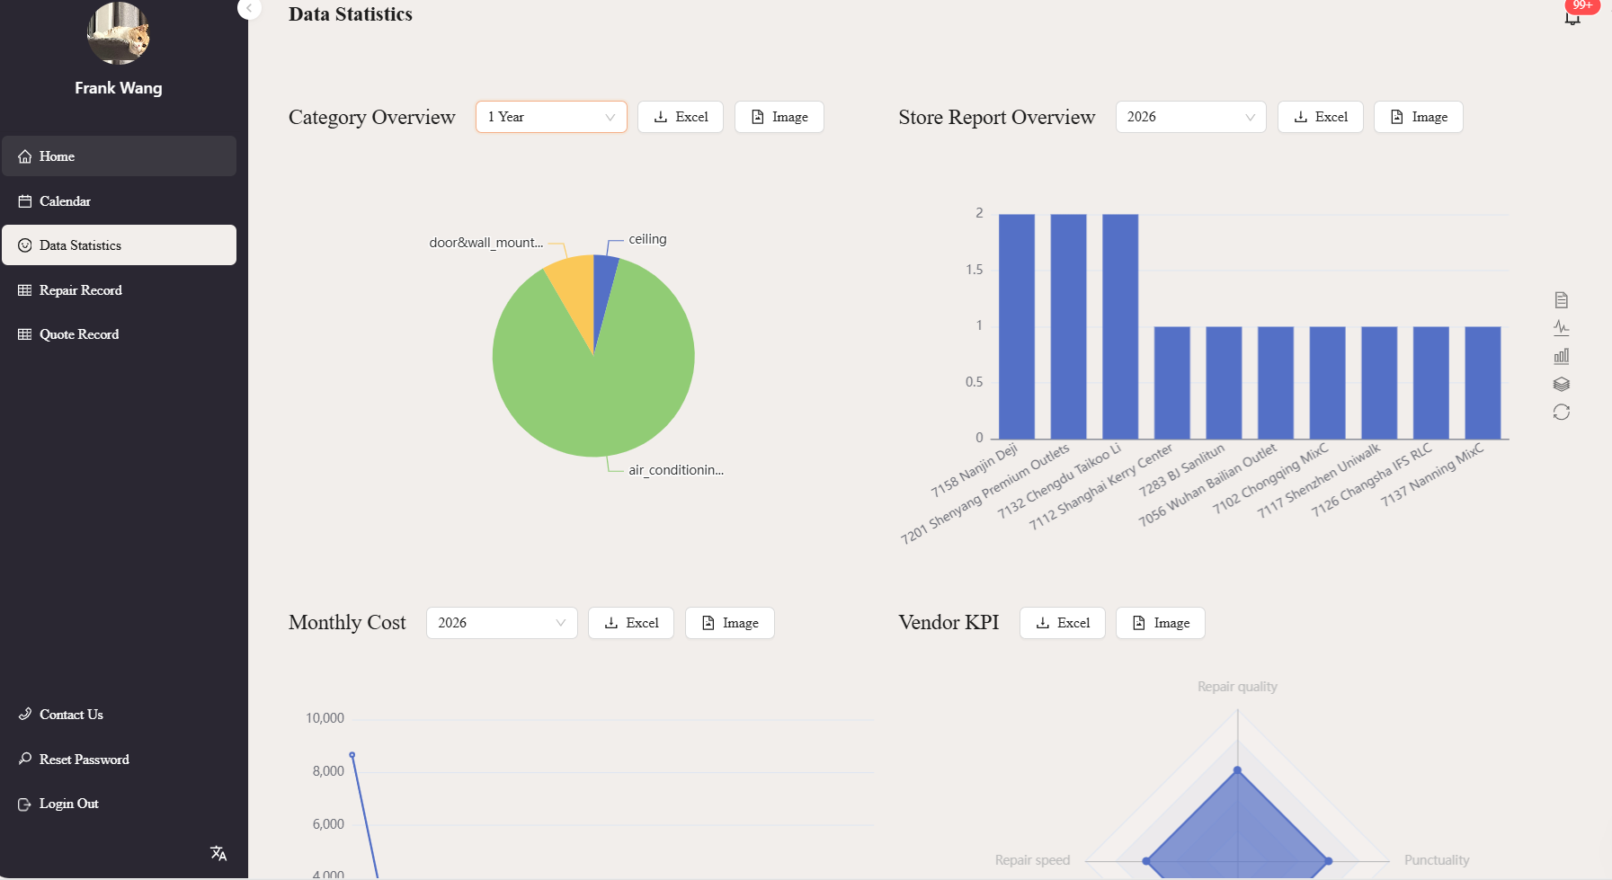1612x880 pixels.
Task: Switch store chart to line chart icon
Action: pos(1562,328)
